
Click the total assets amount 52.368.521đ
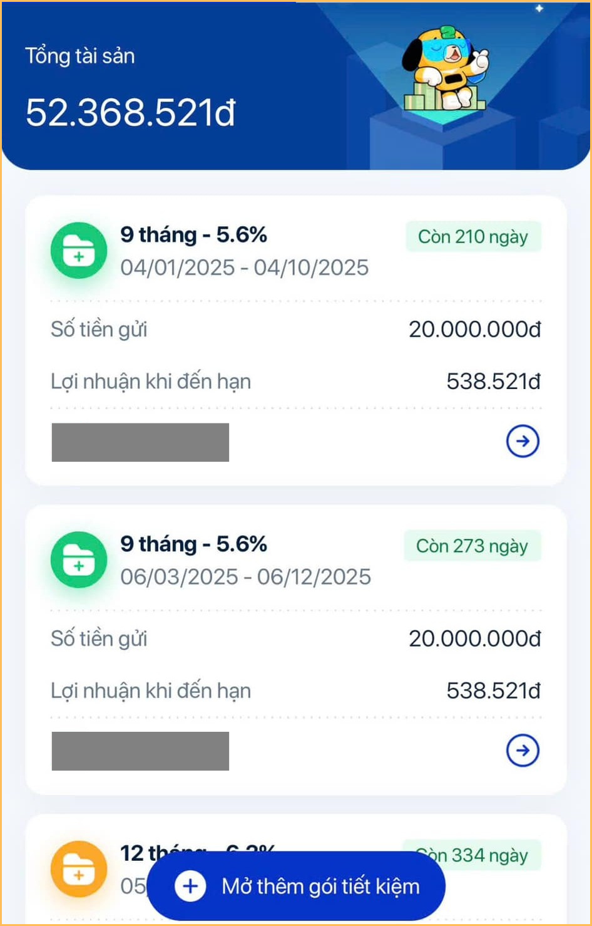130,113
